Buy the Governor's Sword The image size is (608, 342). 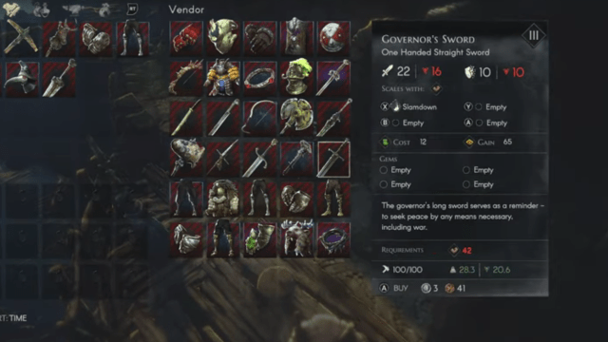pyautogui.click(x=394, y=288)
